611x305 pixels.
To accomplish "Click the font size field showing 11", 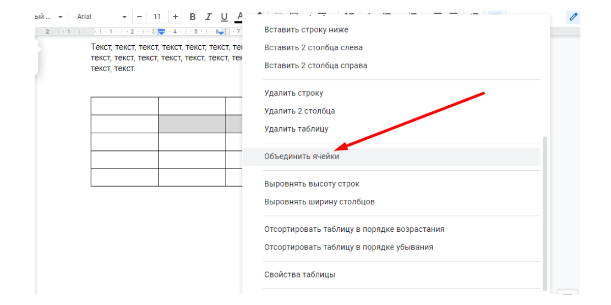I will [157, 17].
